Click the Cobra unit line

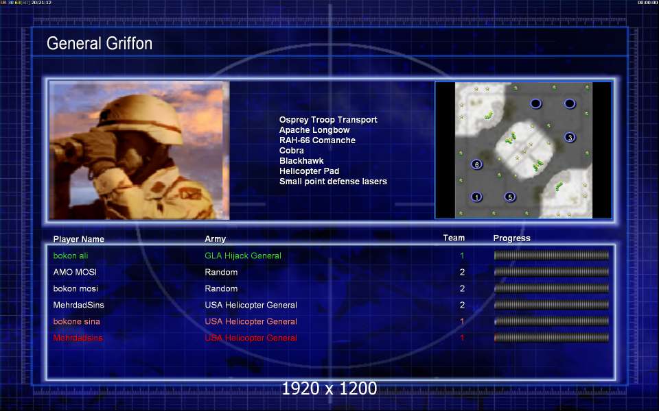coord(291,151)
